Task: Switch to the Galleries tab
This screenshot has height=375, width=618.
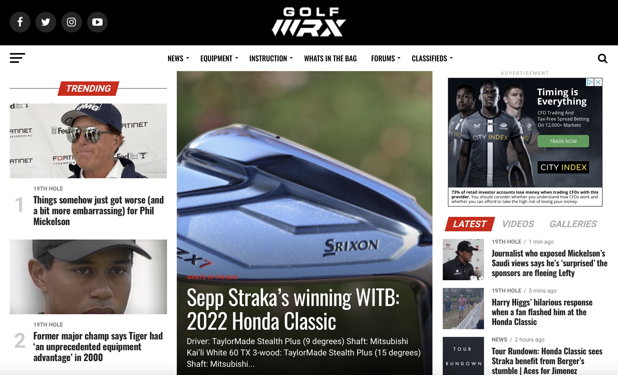Action: (573, 224)
